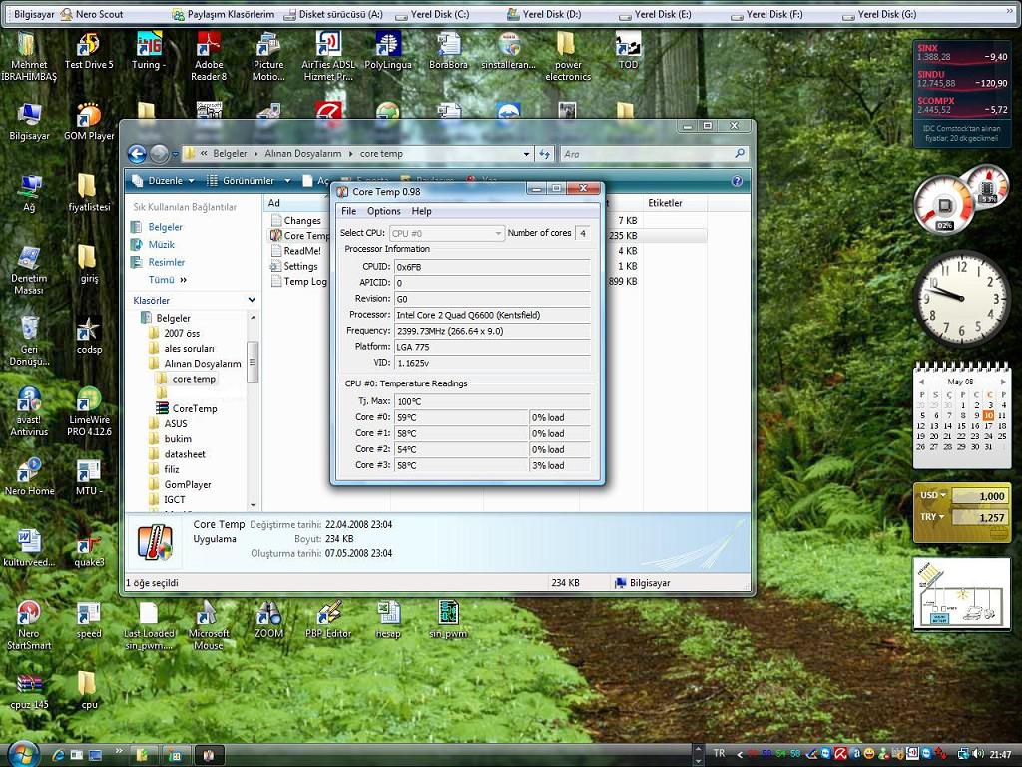Open Test Drive 5 desktop icon
Image resolution: width=1022 pixels, height=767 pixels.
click(x=89, y=52)
